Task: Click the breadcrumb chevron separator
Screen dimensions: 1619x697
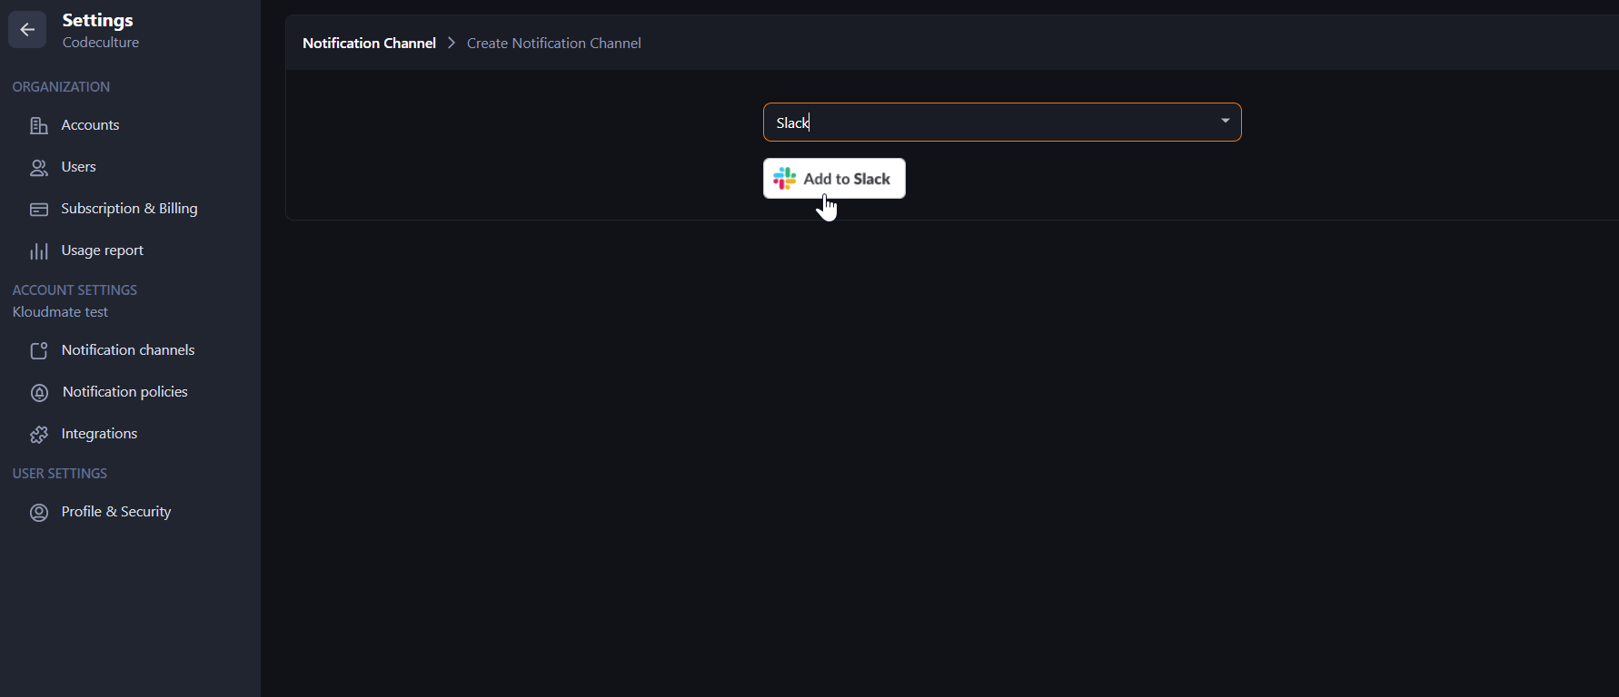Action: [452, 44]
